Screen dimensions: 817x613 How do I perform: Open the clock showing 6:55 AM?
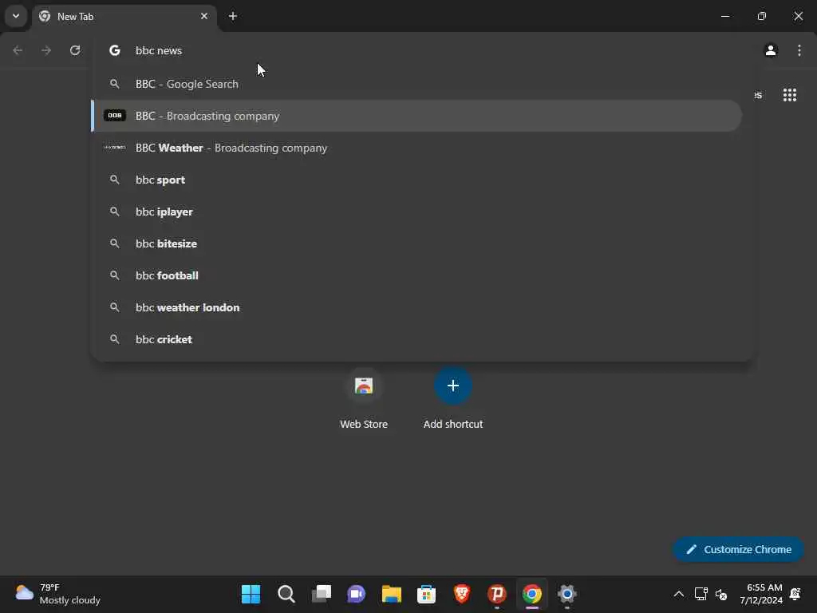pos(760,594)
